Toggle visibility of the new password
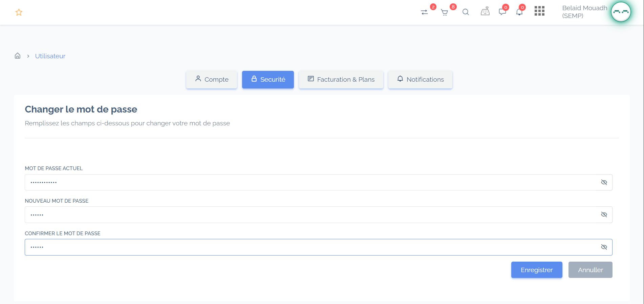The height and width of the screenshot is (304, 644). tap(604, 215)
